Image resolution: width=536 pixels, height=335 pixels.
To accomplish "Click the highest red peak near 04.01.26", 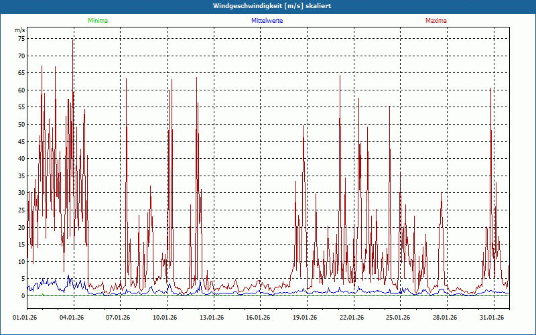I will tap(73, 40).
